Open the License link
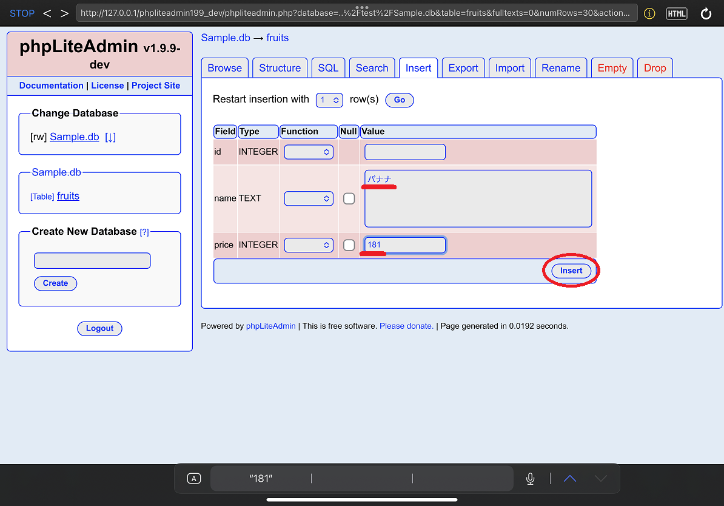This screenshot has width=724, height=506. [x=107, y=86]
